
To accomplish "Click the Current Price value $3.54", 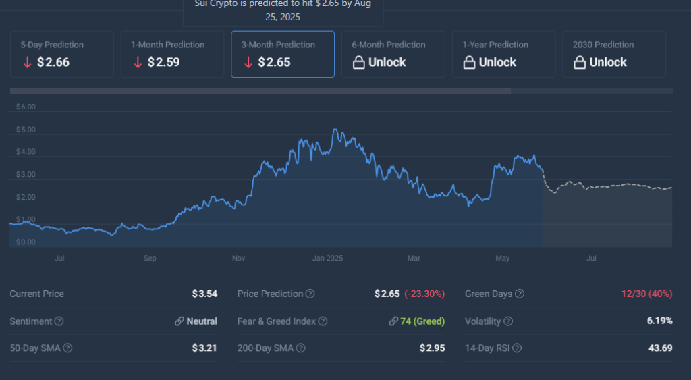I will [x=204, y=294].
